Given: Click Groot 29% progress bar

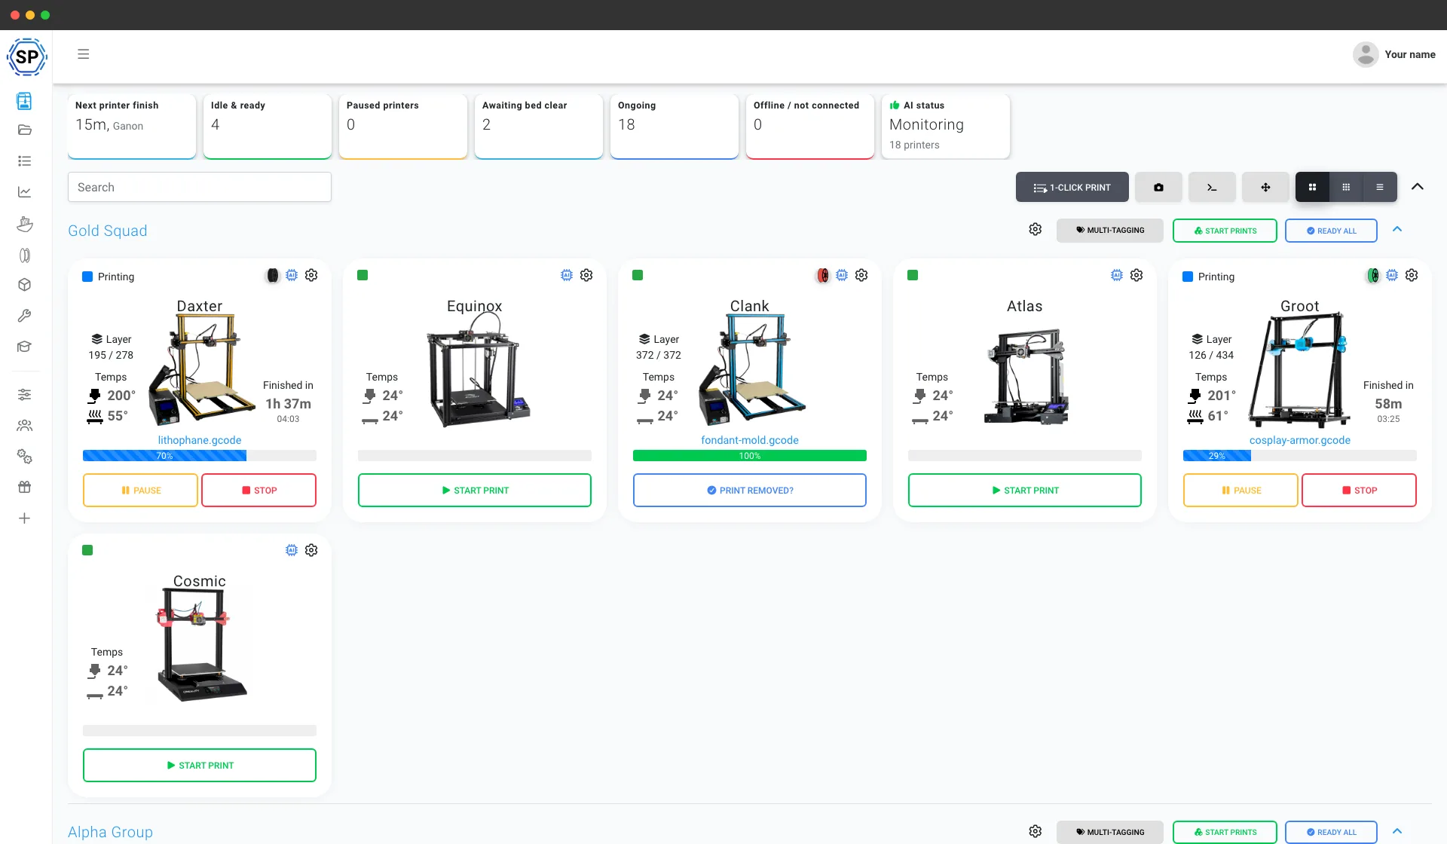Looking at the screenshot, I should click(1300, 456).
